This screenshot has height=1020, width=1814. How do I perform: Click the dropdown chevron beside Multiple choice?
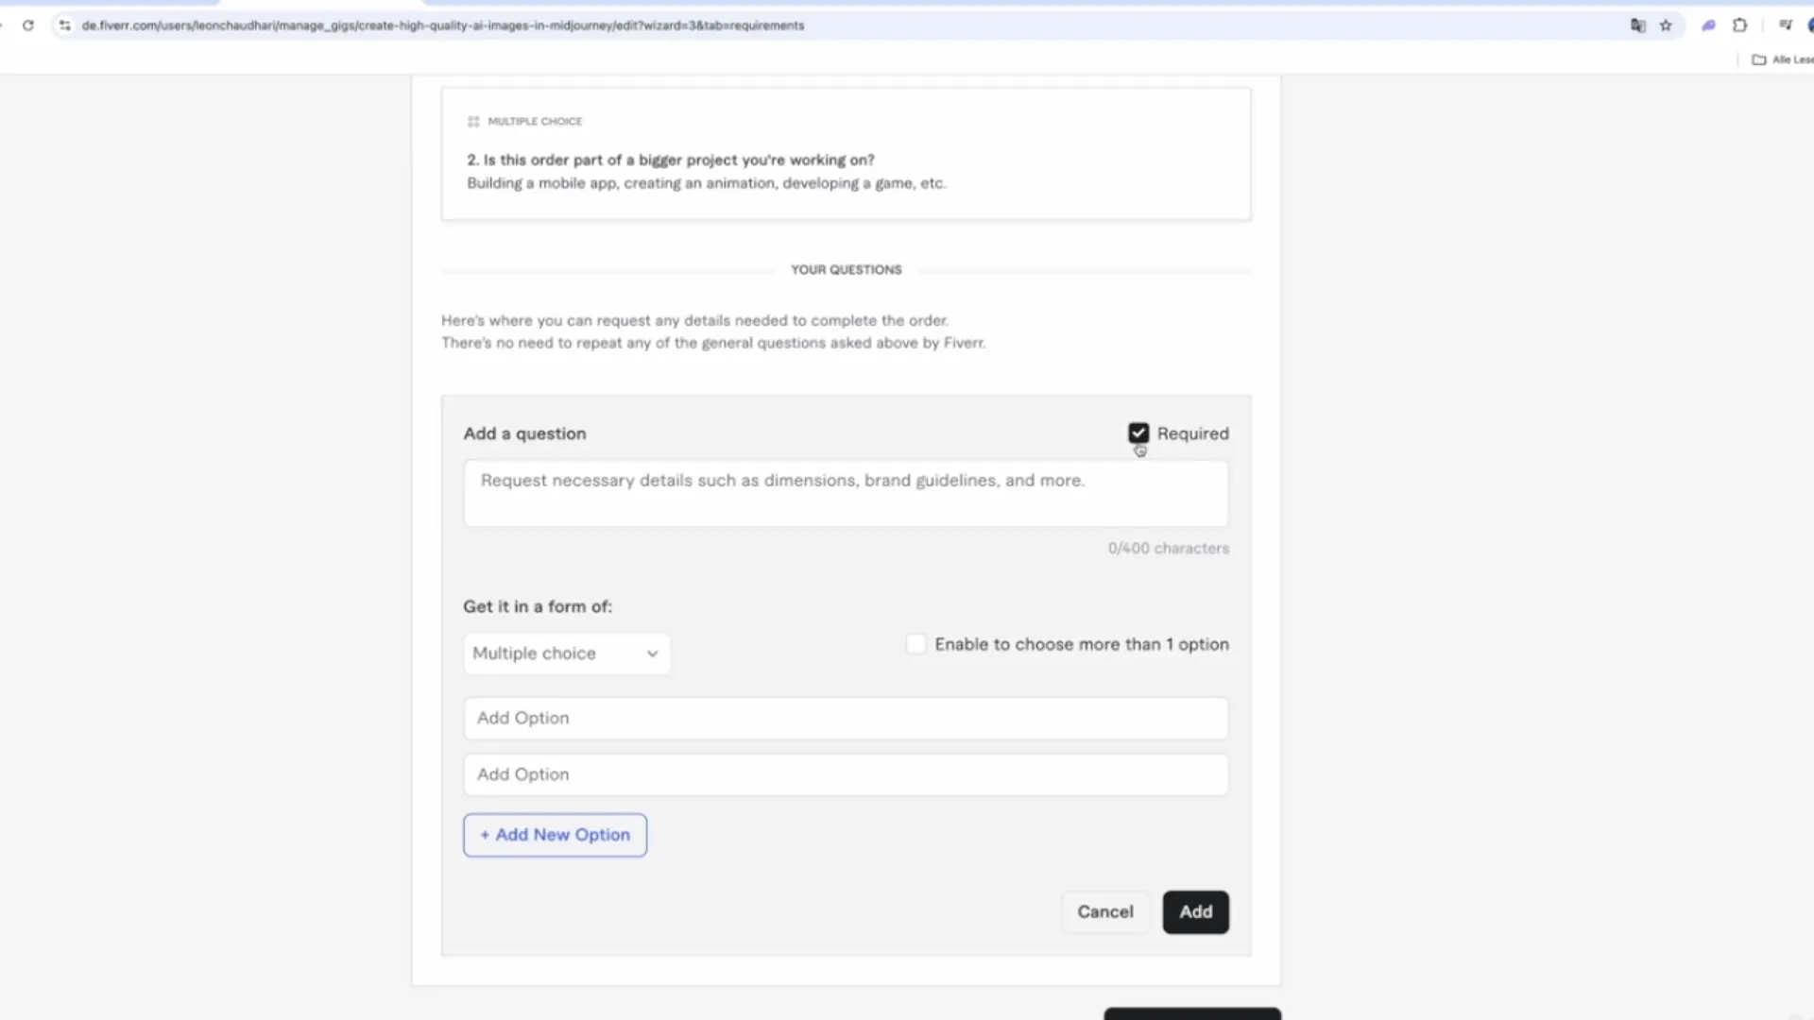[652, 654]
